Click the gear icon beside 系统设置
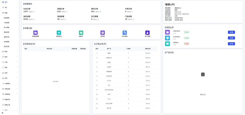The height and width of the screenshot is (115, 245). tap(3, 89)
